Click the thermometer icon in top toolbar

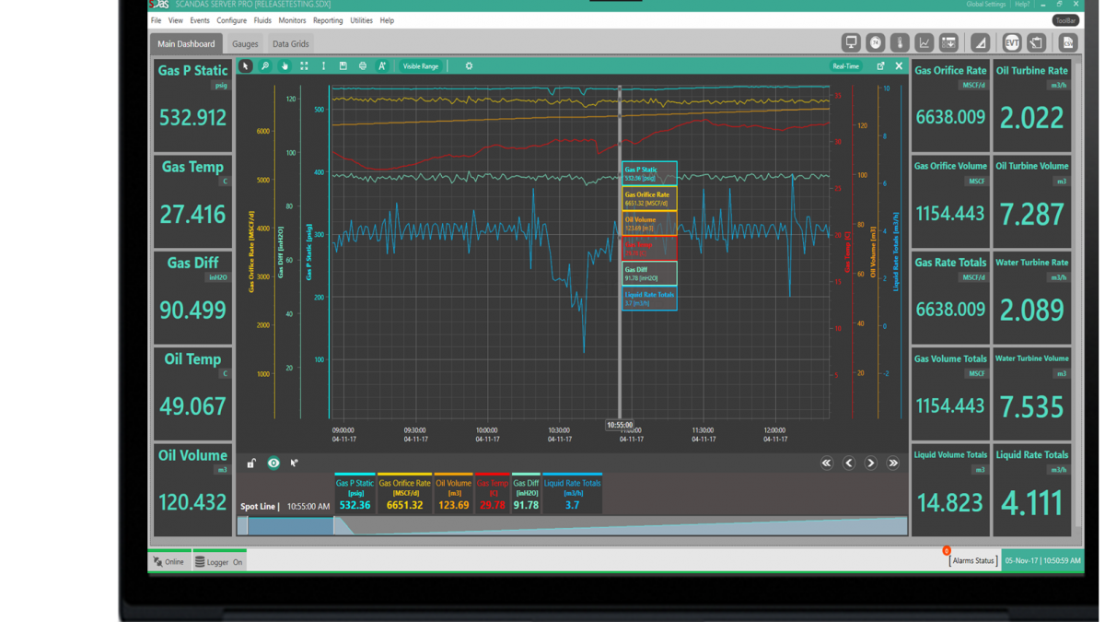point(900,42)
